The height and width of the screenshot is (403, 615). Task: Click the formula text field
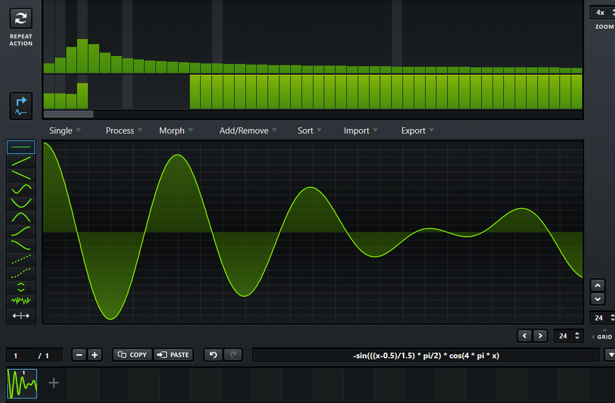tap(426, 355)
